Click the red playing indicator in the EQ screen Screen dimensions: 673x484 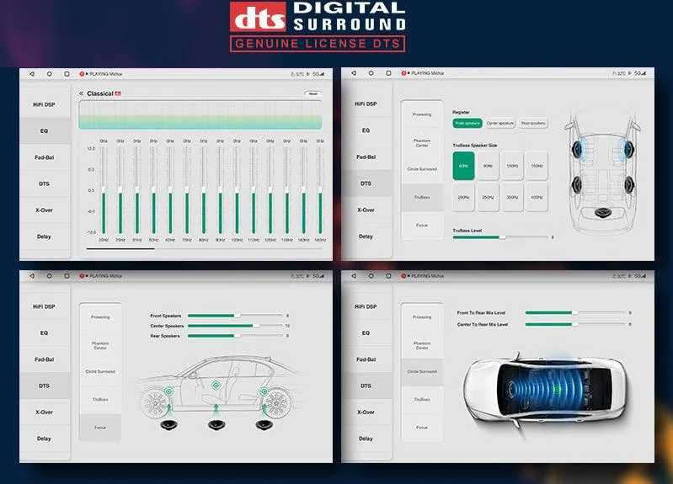(82, 74)
